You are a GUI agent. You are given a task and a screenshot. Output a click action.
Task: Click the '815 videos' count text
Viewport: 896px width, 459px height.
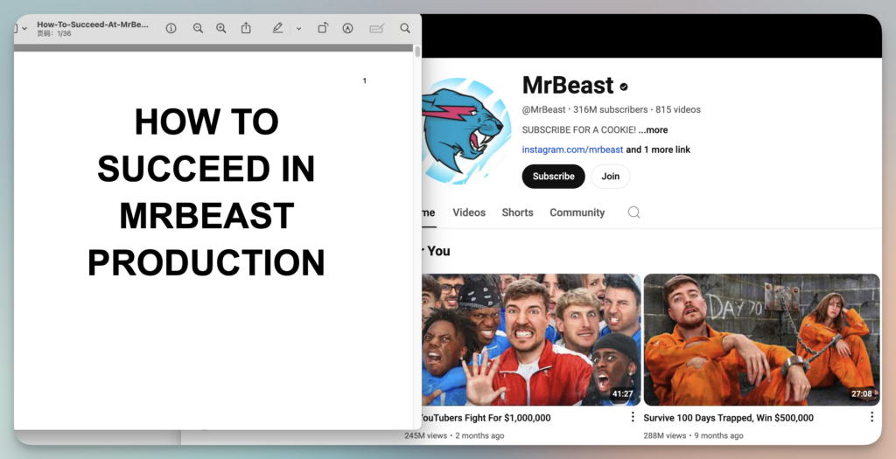point(678,109)
